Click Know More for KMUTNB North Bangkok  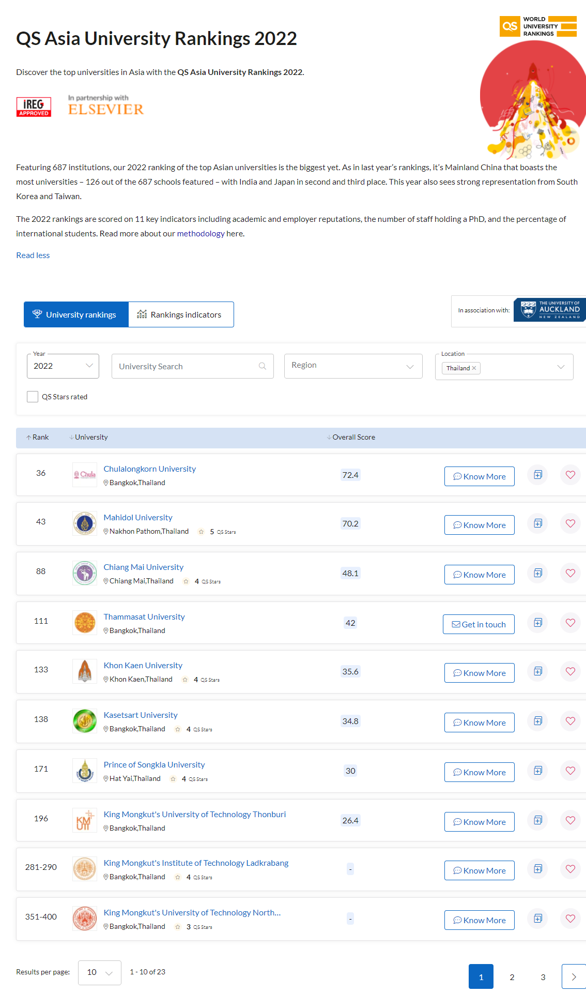pos(480,920)
